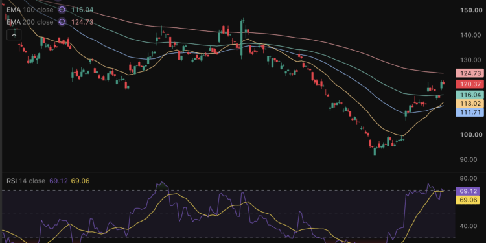
Task: Click the 80.00 RSI scale tick
Action: pos(469,178)
